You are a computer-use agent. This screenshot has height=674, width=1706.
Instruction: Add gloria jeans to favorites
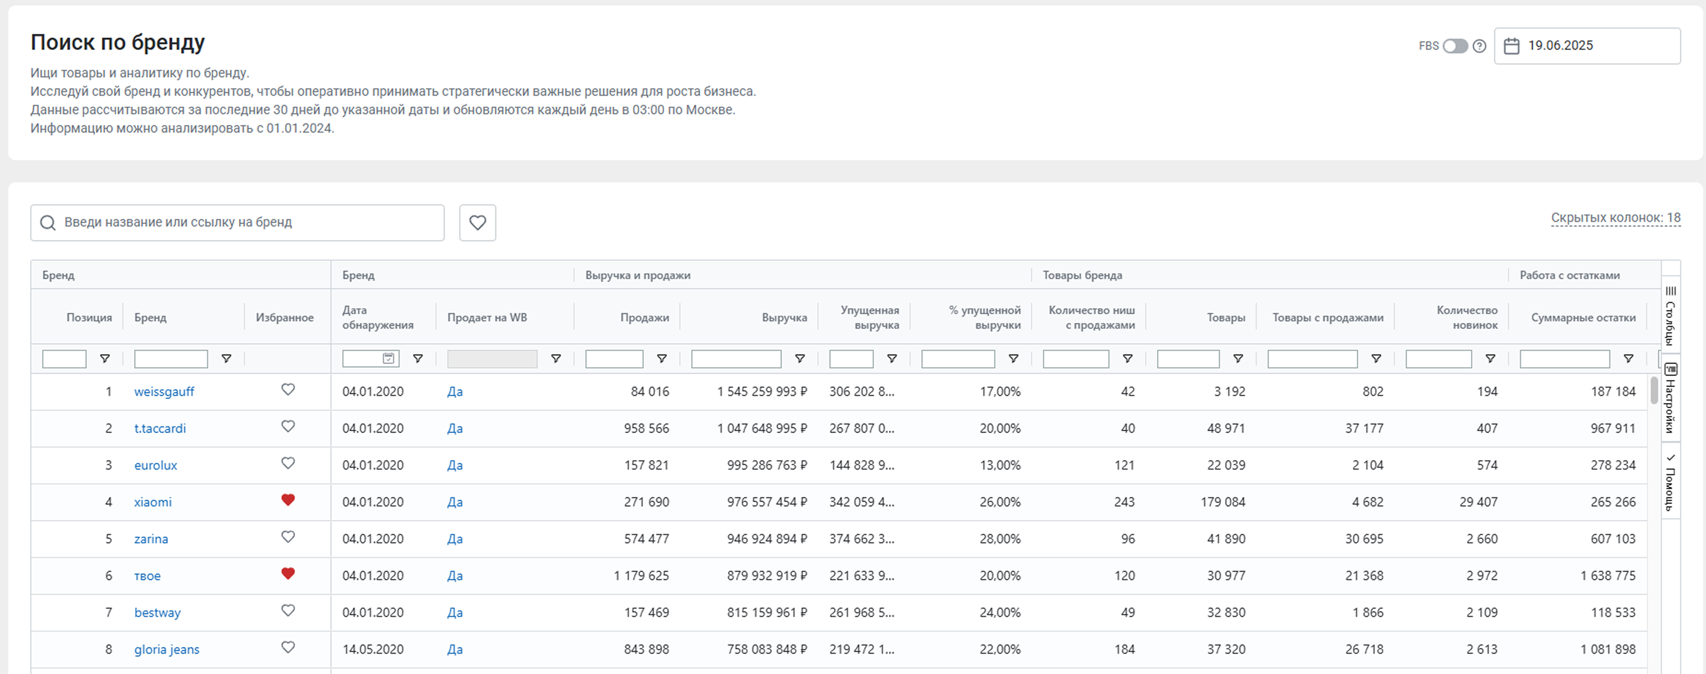pos(287,647)
